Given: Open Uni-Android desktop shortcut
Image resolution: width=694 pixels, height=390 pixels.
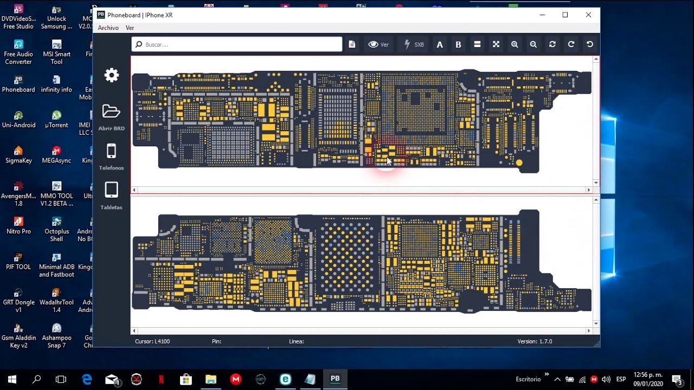Looking at the screenshot, I should tap(18, 119).
